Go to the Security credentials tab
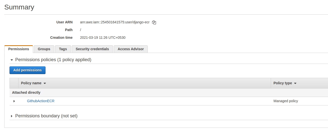 [92, 49]
